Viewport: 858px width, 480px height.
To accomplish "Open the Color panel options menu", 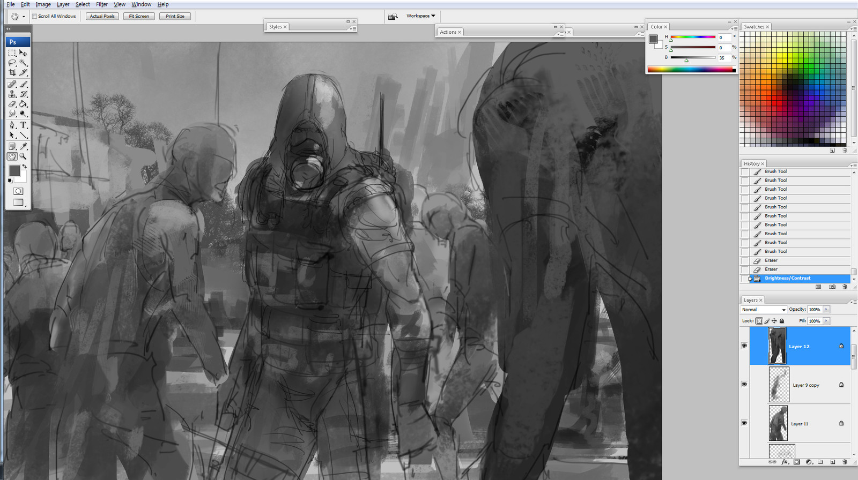I will (x=734, y=28).
